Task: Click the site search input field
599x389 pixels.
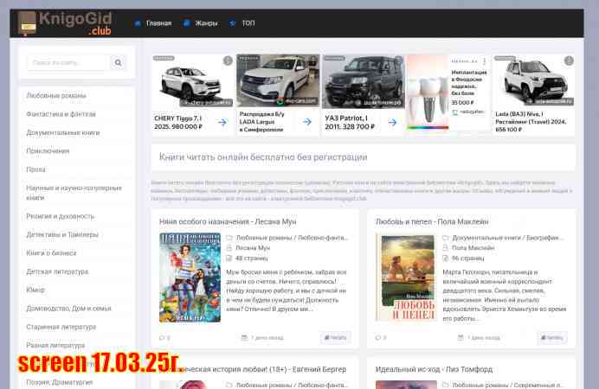Action: (68, 62)
